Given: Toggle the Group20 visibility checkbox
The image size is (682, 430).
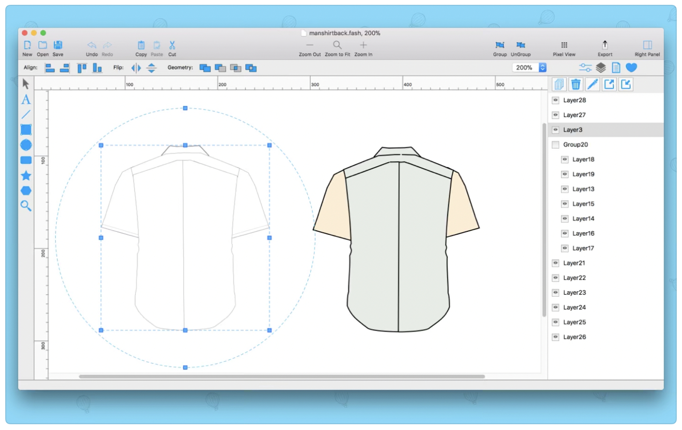Looking at the screenshot, I should 556,145.
